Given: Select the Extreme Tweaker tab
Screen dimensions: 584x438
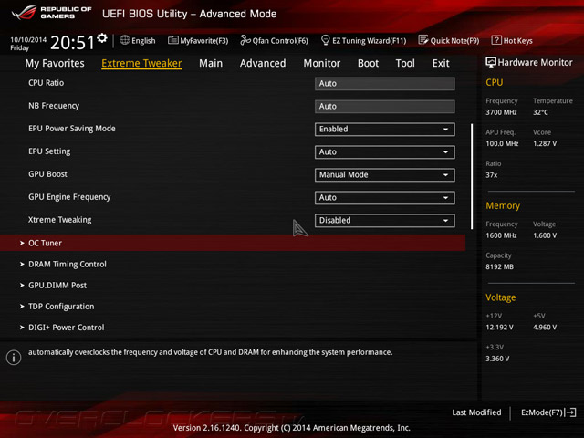Looking at the screenshot, I should 141,63.
